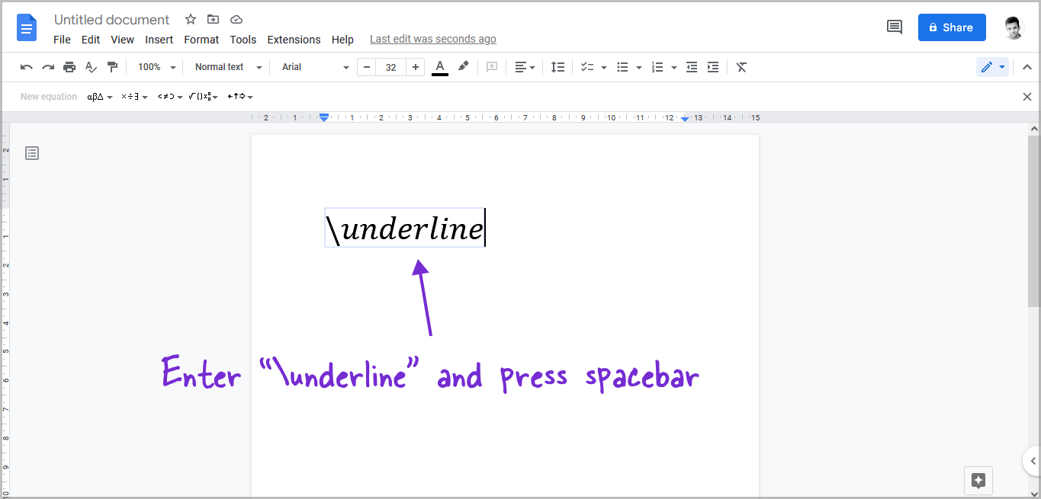1041x499 pixels.
Task: Click the text color button
Action: 440,67
